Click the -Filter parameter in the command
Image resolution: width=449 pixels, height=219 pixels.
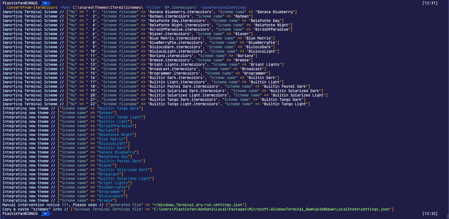pyautogui.click(x=153, y=7)
